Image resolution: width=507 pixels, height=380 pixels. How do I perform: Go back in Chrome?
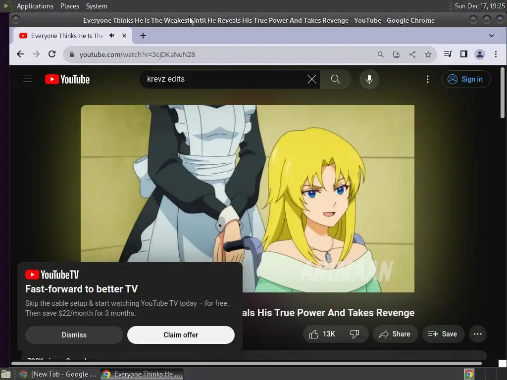click(x=20, y=54)
